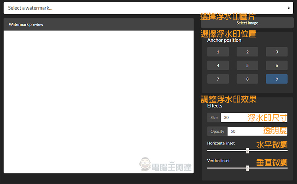
Task: Click the Select image button
Action: [x=247, y=23]
